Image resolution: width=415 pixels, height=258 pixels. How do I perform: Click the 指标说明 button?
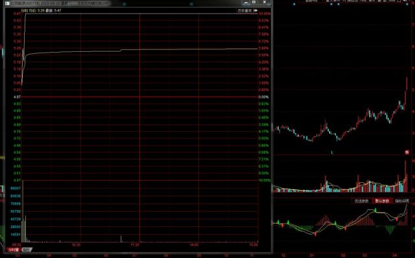tap(402, 201)
